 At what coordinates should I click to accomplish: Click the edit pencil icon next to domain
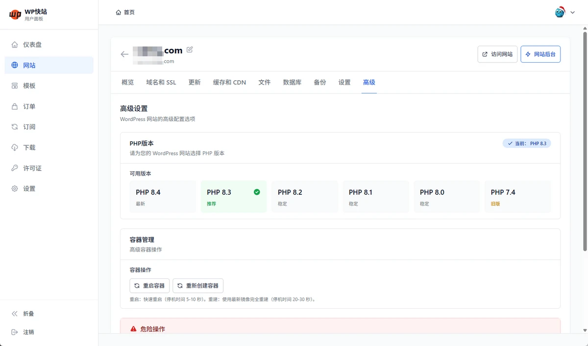tap(190, 50)
